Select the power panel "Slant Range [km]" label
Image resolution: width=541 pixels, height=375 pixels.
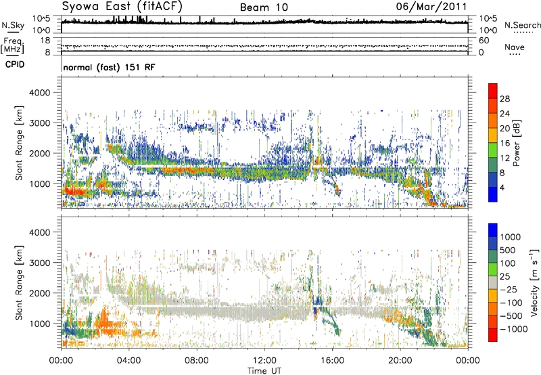tap(19, 143)
